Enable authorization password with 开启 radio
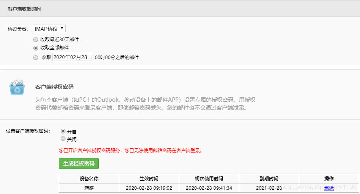The width and height of the screenshot is (360, 194). (x=63, y=131)
